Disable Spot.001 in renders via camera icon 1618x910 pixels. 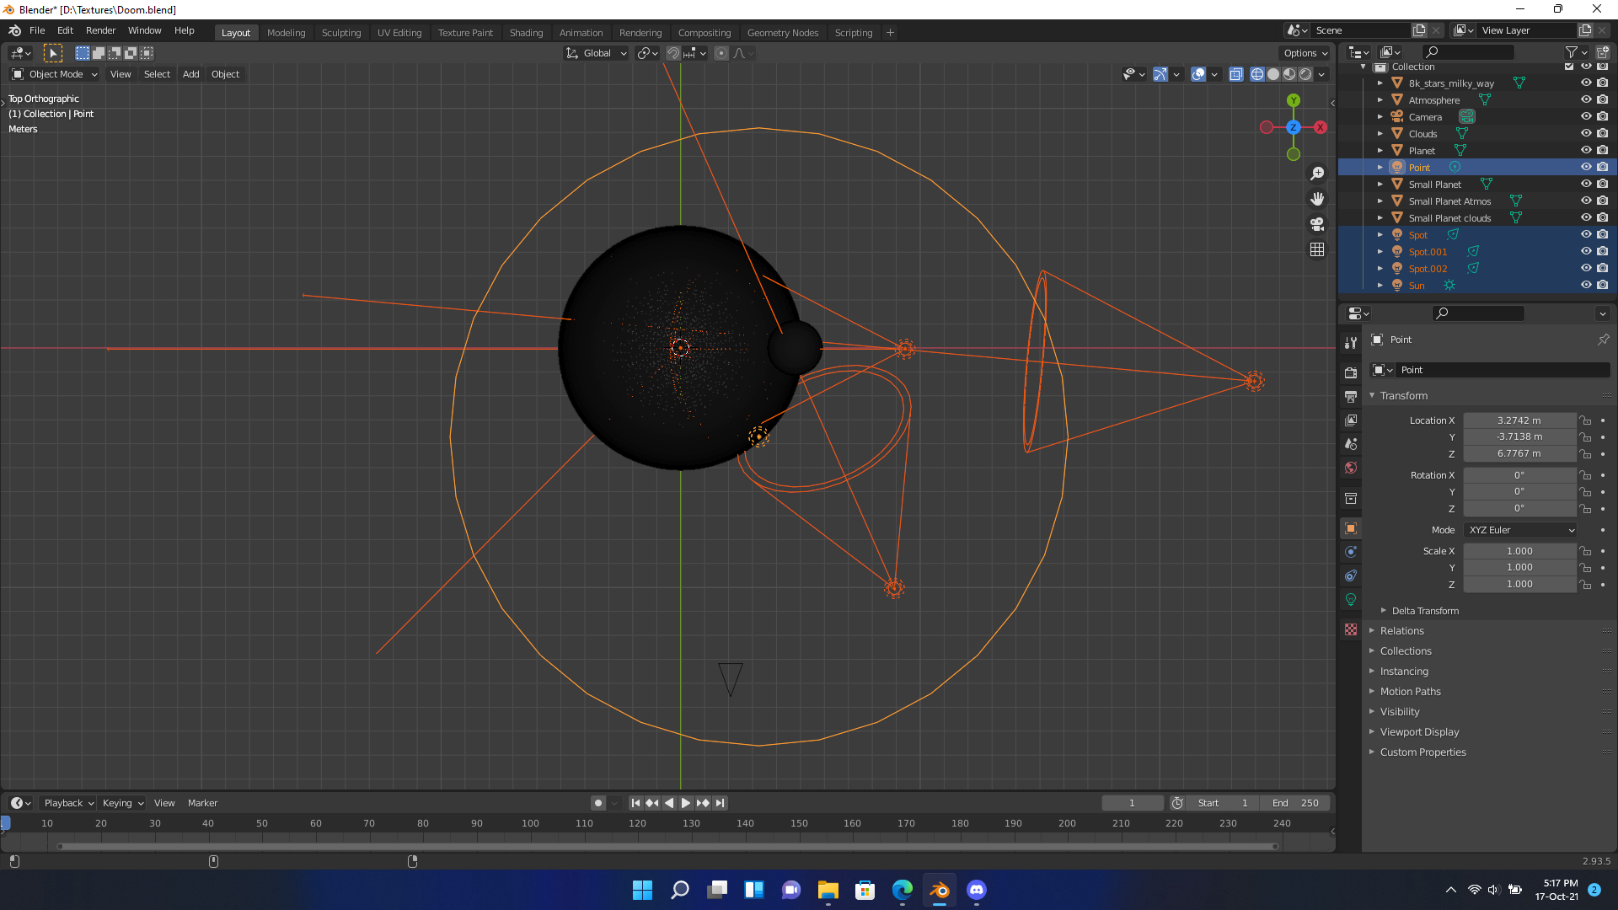coord(1603,251)
